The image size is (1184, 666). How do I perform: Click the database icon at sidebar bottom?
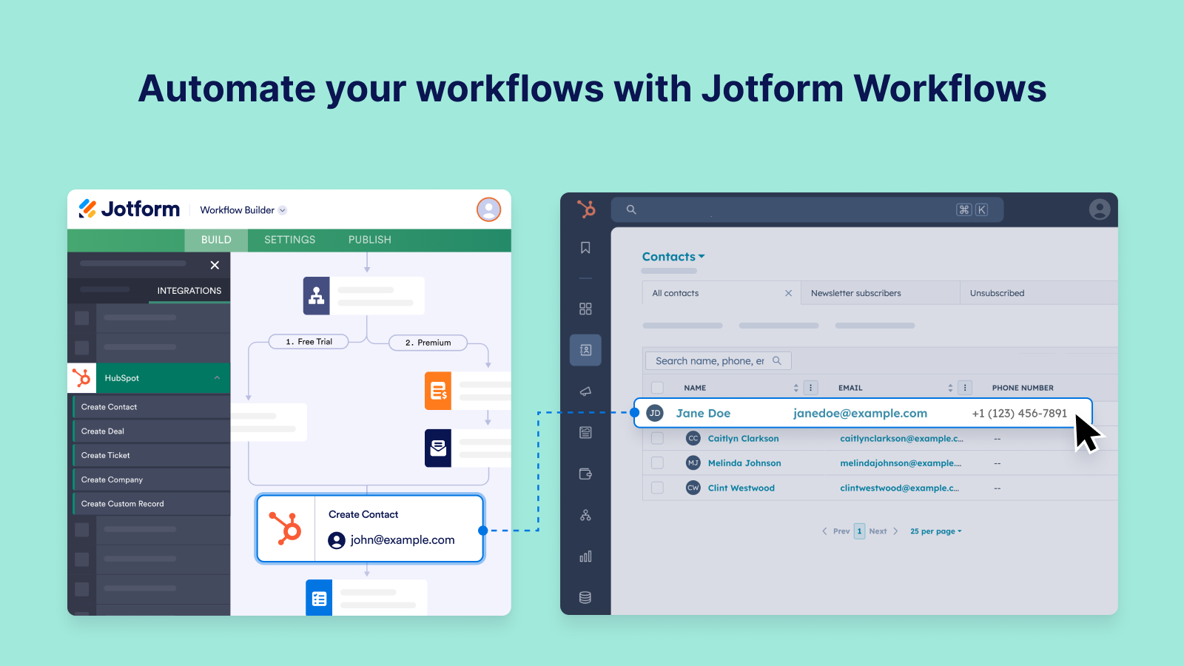585,596
